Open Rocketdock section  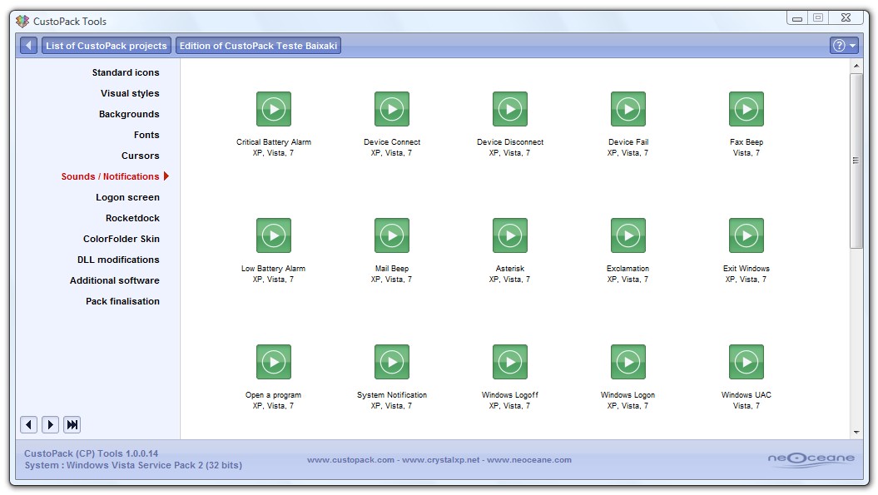click(132, 218)
